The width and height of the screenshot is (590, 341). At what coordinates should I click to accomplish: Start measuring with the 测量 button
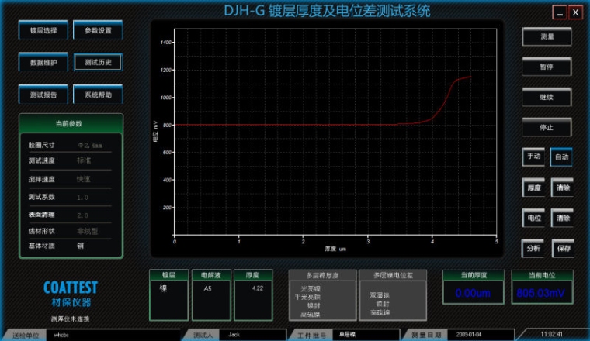(x=547, y=36)
